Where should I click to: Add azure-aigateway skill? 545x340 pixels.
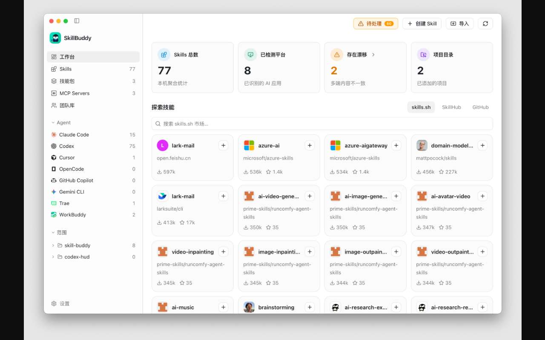[396, 145]
